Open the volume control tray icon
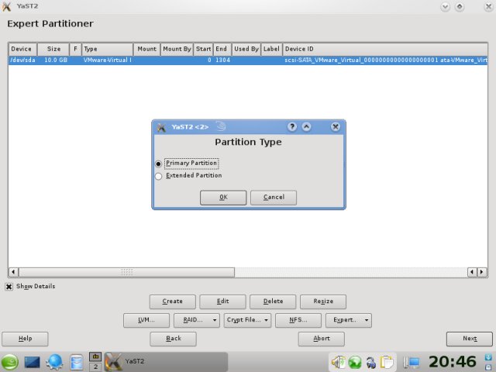Screen dimensions: 496x372 (x=338, y=362)
